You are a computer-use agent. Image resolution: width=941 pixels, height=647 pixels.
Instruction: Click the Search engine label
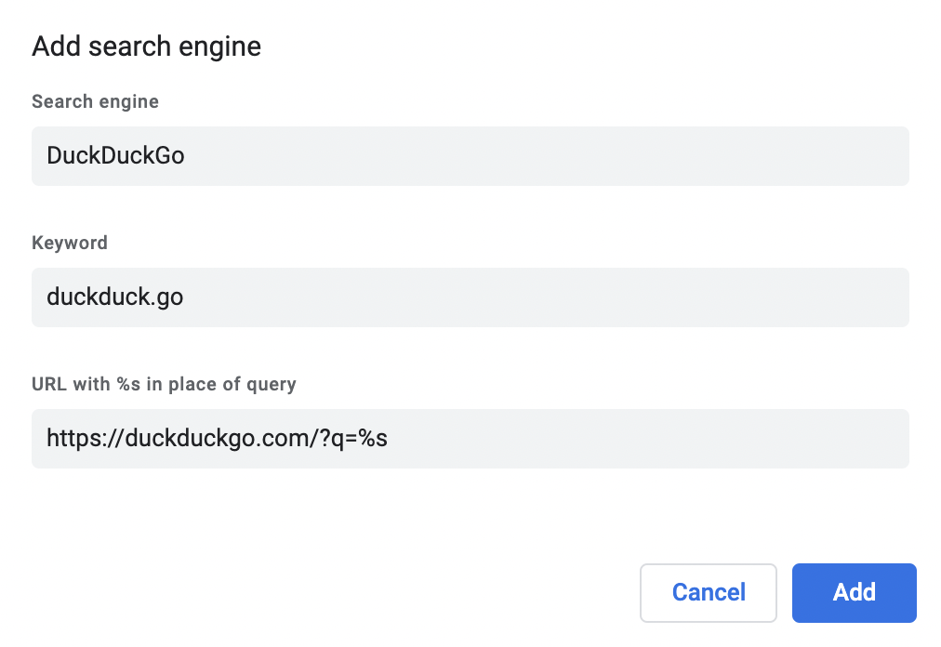tap(95, 101)
